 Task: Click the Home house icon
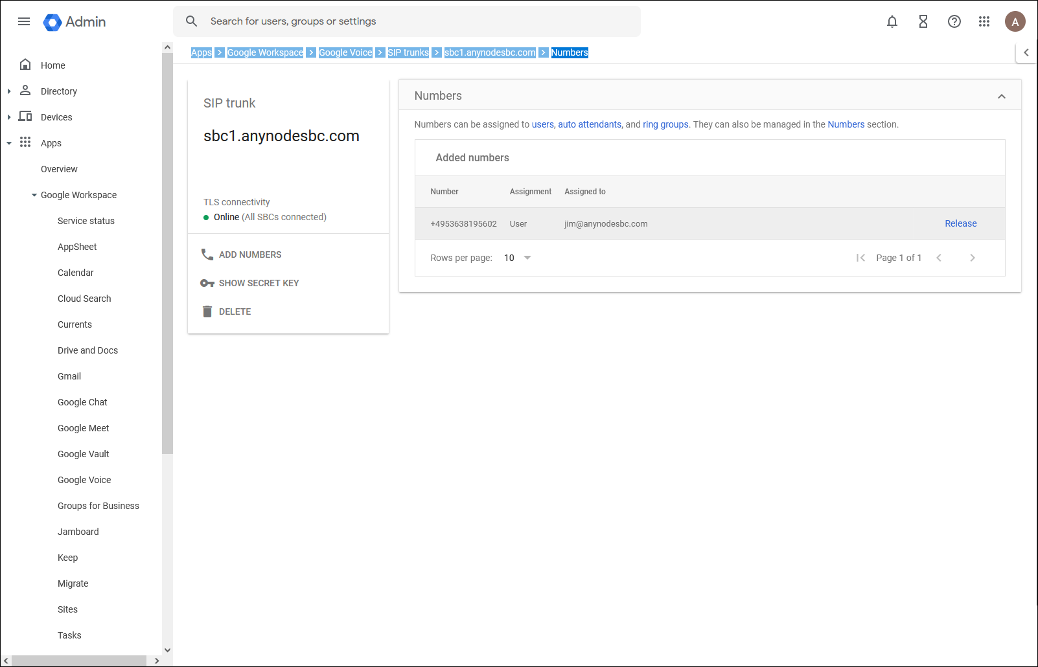click(x=25, y=64)
